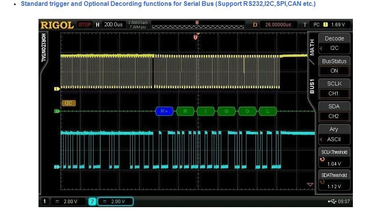The height and width of the screenshot is (213, 391).
Task: Click the green decoded G packet
Action: [x=226, y=111]
